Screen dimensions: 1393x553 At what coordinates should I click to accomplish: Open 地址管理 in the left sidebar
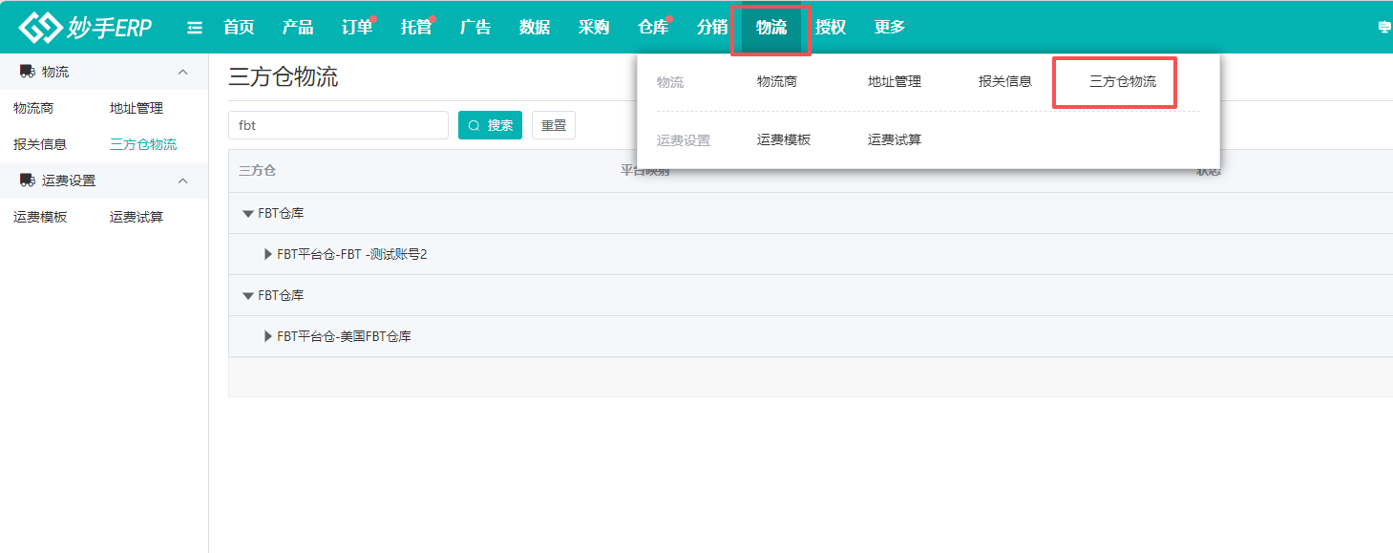coord(137,109)
